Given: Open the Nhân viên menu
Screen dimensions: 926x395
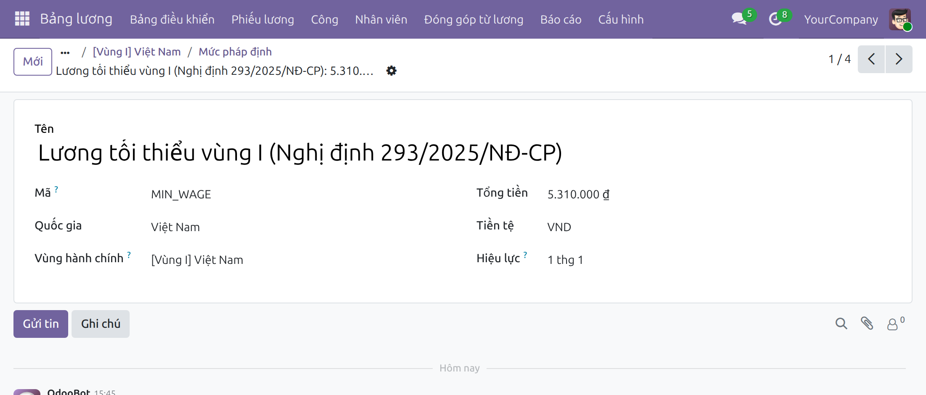Looking at the screenshot, I should 381,19.
